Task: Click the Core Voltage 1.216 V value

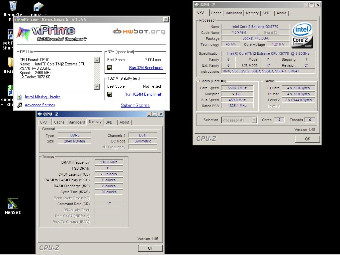Action: tap(278, 44)
